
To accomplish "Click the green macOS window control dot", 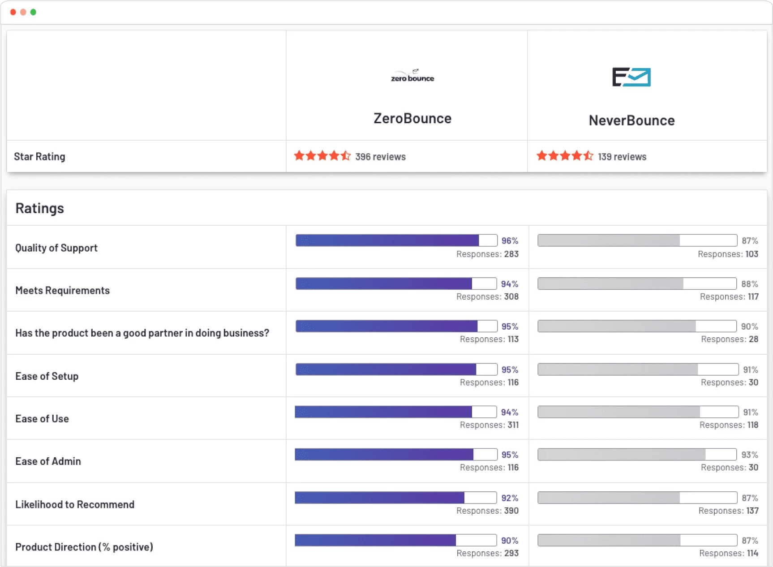I will [x=32, y=12].
